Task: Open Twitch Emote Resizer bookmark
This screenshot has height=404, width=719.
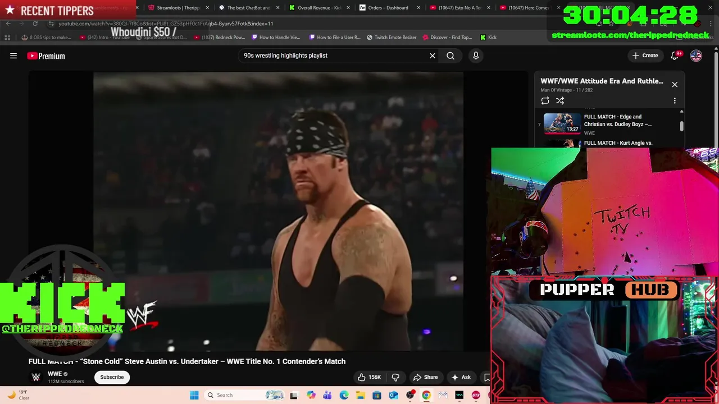Action: pyautogui.click(x=392, y=38)
